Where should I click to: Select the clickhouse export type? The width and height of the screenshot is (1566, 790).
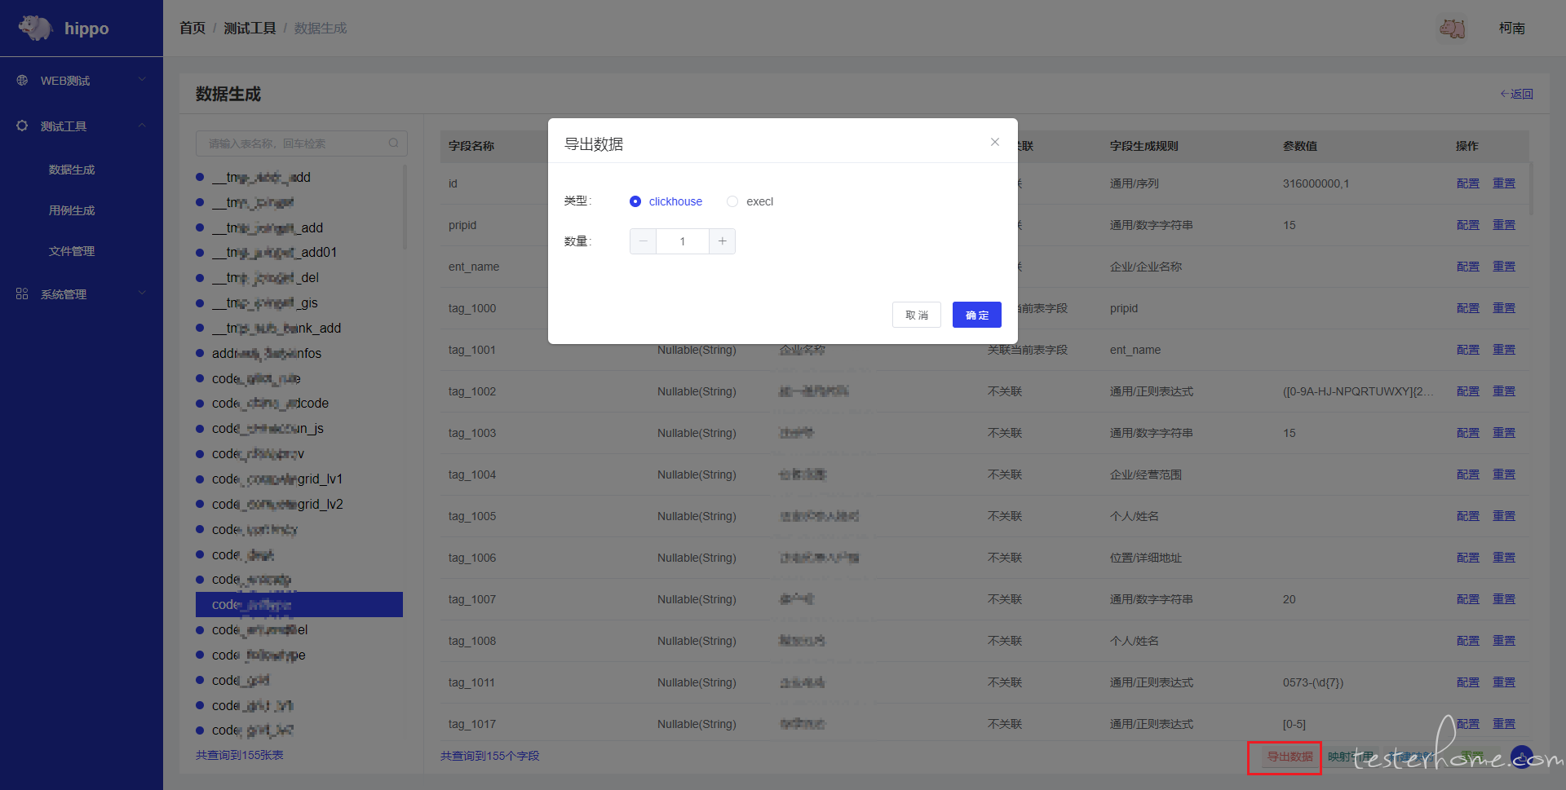666,201
